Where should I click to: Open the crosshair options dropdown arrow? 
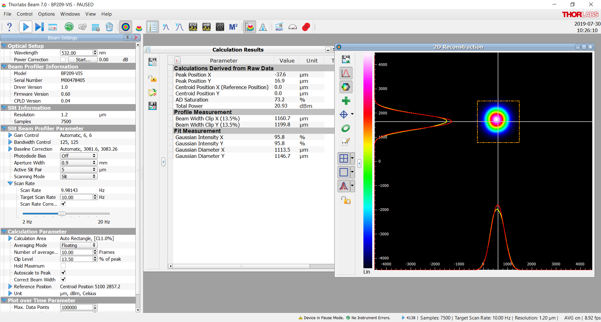coord(352,114)
